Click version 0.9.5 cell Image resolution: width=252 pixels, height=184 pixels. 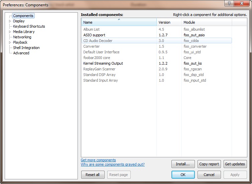click(x=163, y=52)
